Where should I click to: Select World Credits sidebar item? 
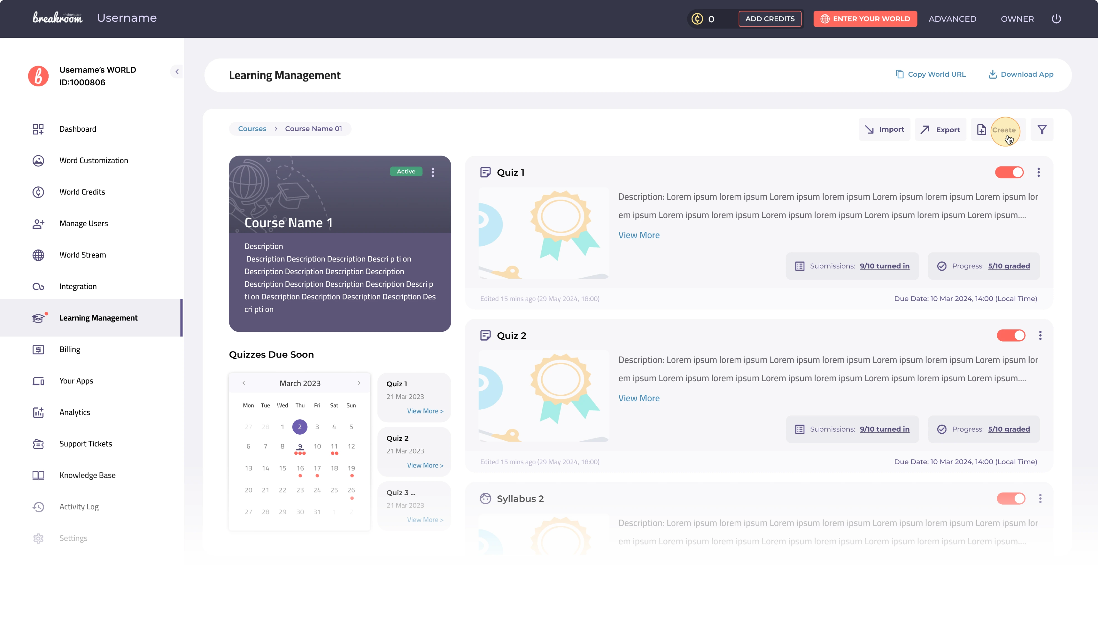pos(82,192)
